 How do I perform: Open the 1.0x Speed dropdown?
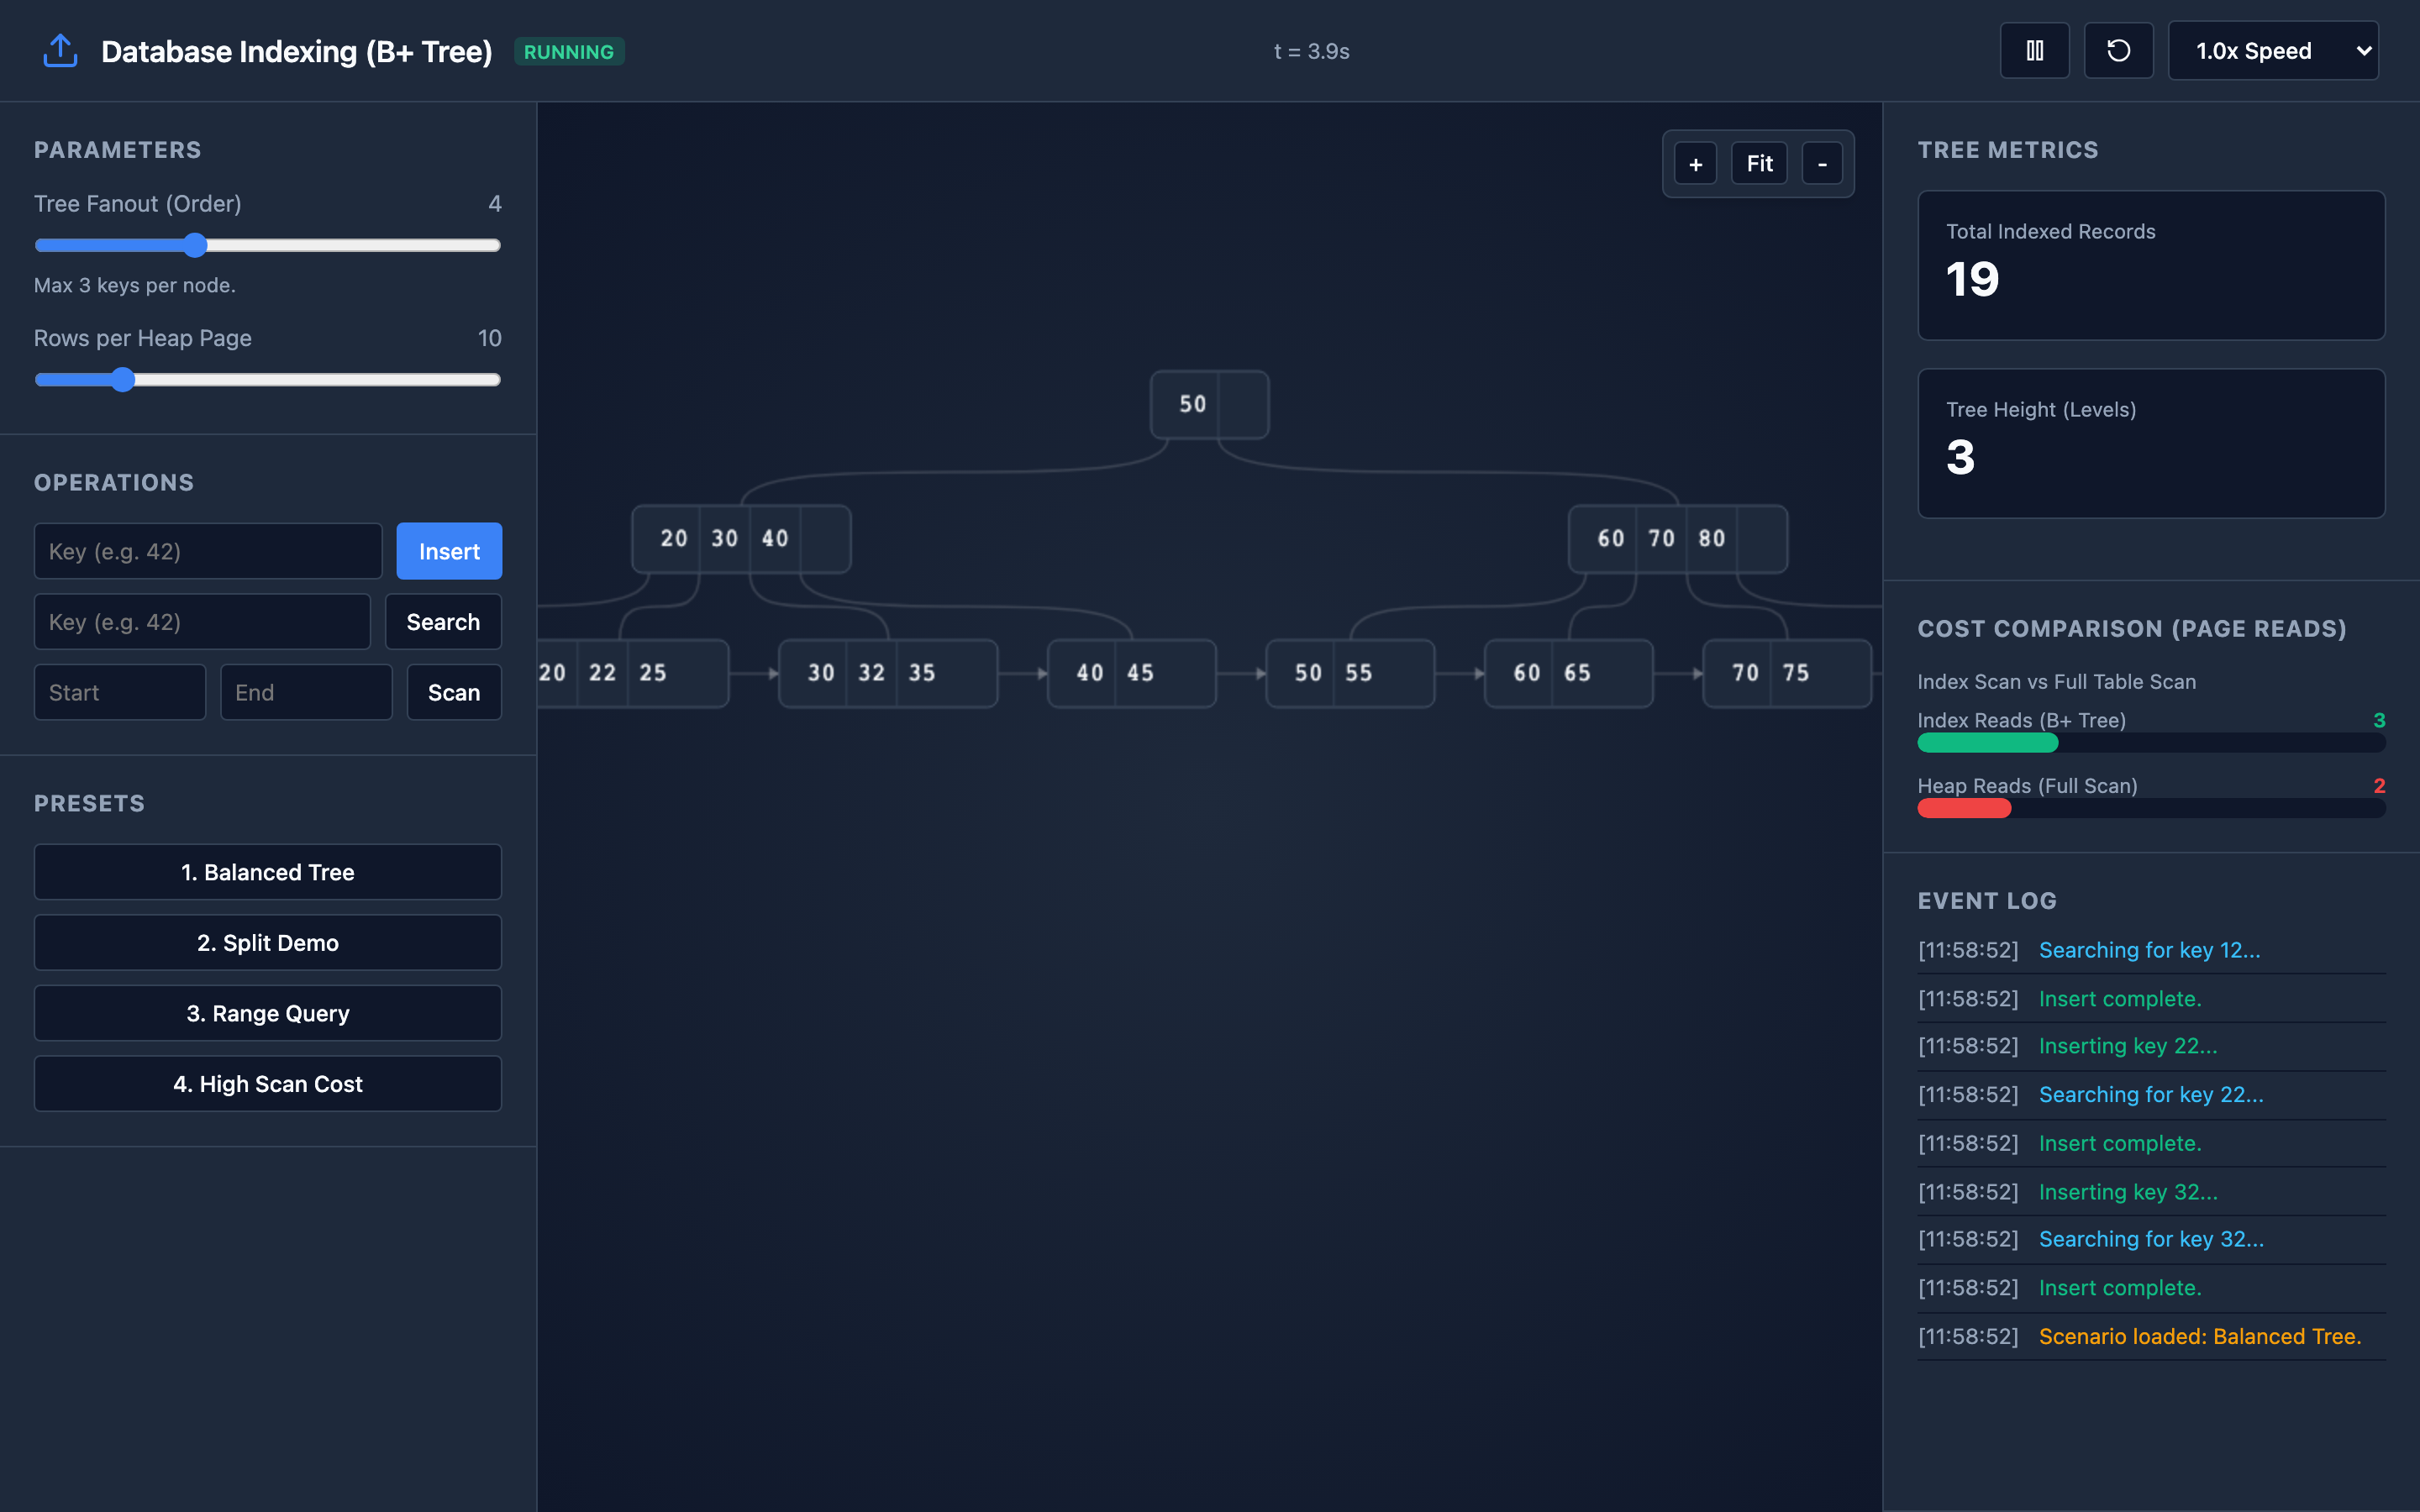(2272, 51)
